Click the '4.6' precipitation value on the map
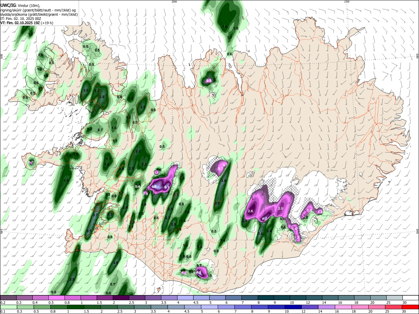This screenshot has width=419, height=314. click(x=154, y=187)
